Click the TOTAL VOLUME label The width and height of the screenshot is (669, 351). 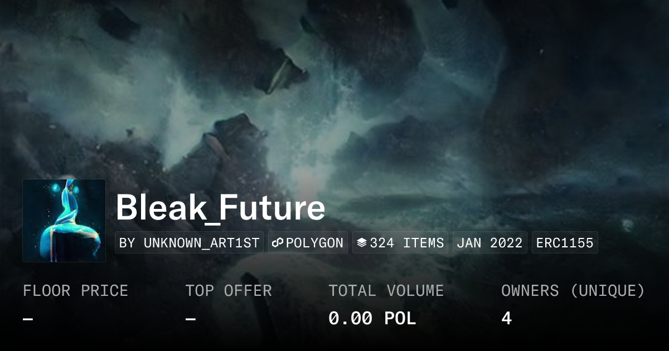pos(386,291)
